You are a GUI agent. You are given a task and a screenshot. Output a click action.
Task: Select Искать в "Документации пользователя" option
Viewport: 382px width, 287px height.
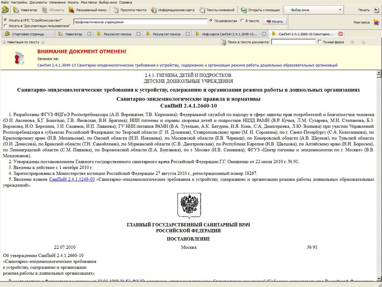coord(5,26)
